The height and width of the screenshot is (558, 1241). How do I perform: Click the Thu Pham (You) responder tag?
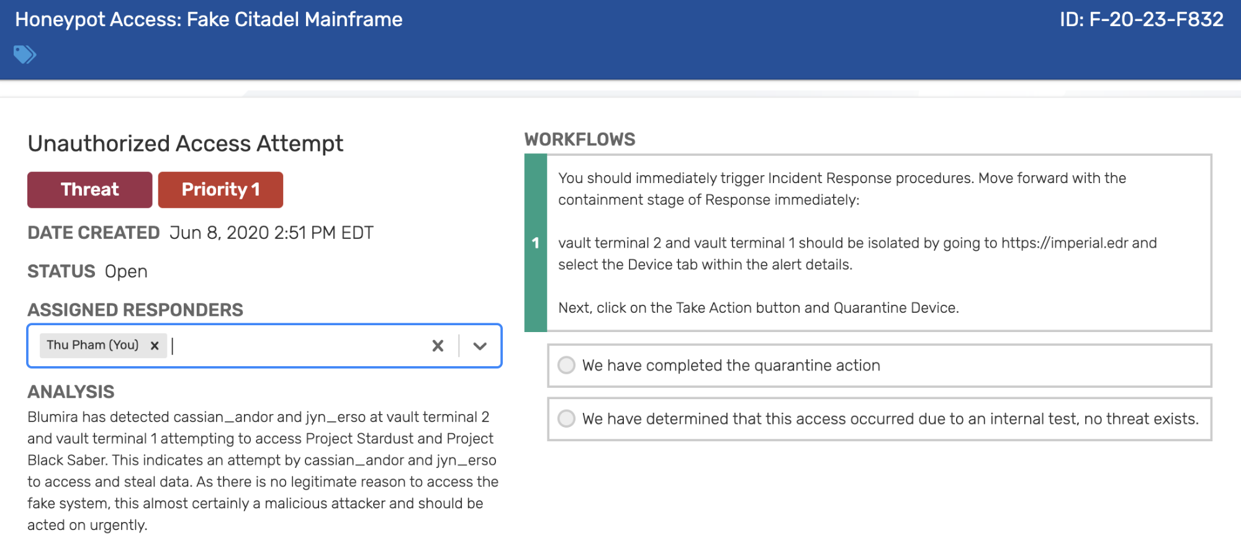pos(93,345)
